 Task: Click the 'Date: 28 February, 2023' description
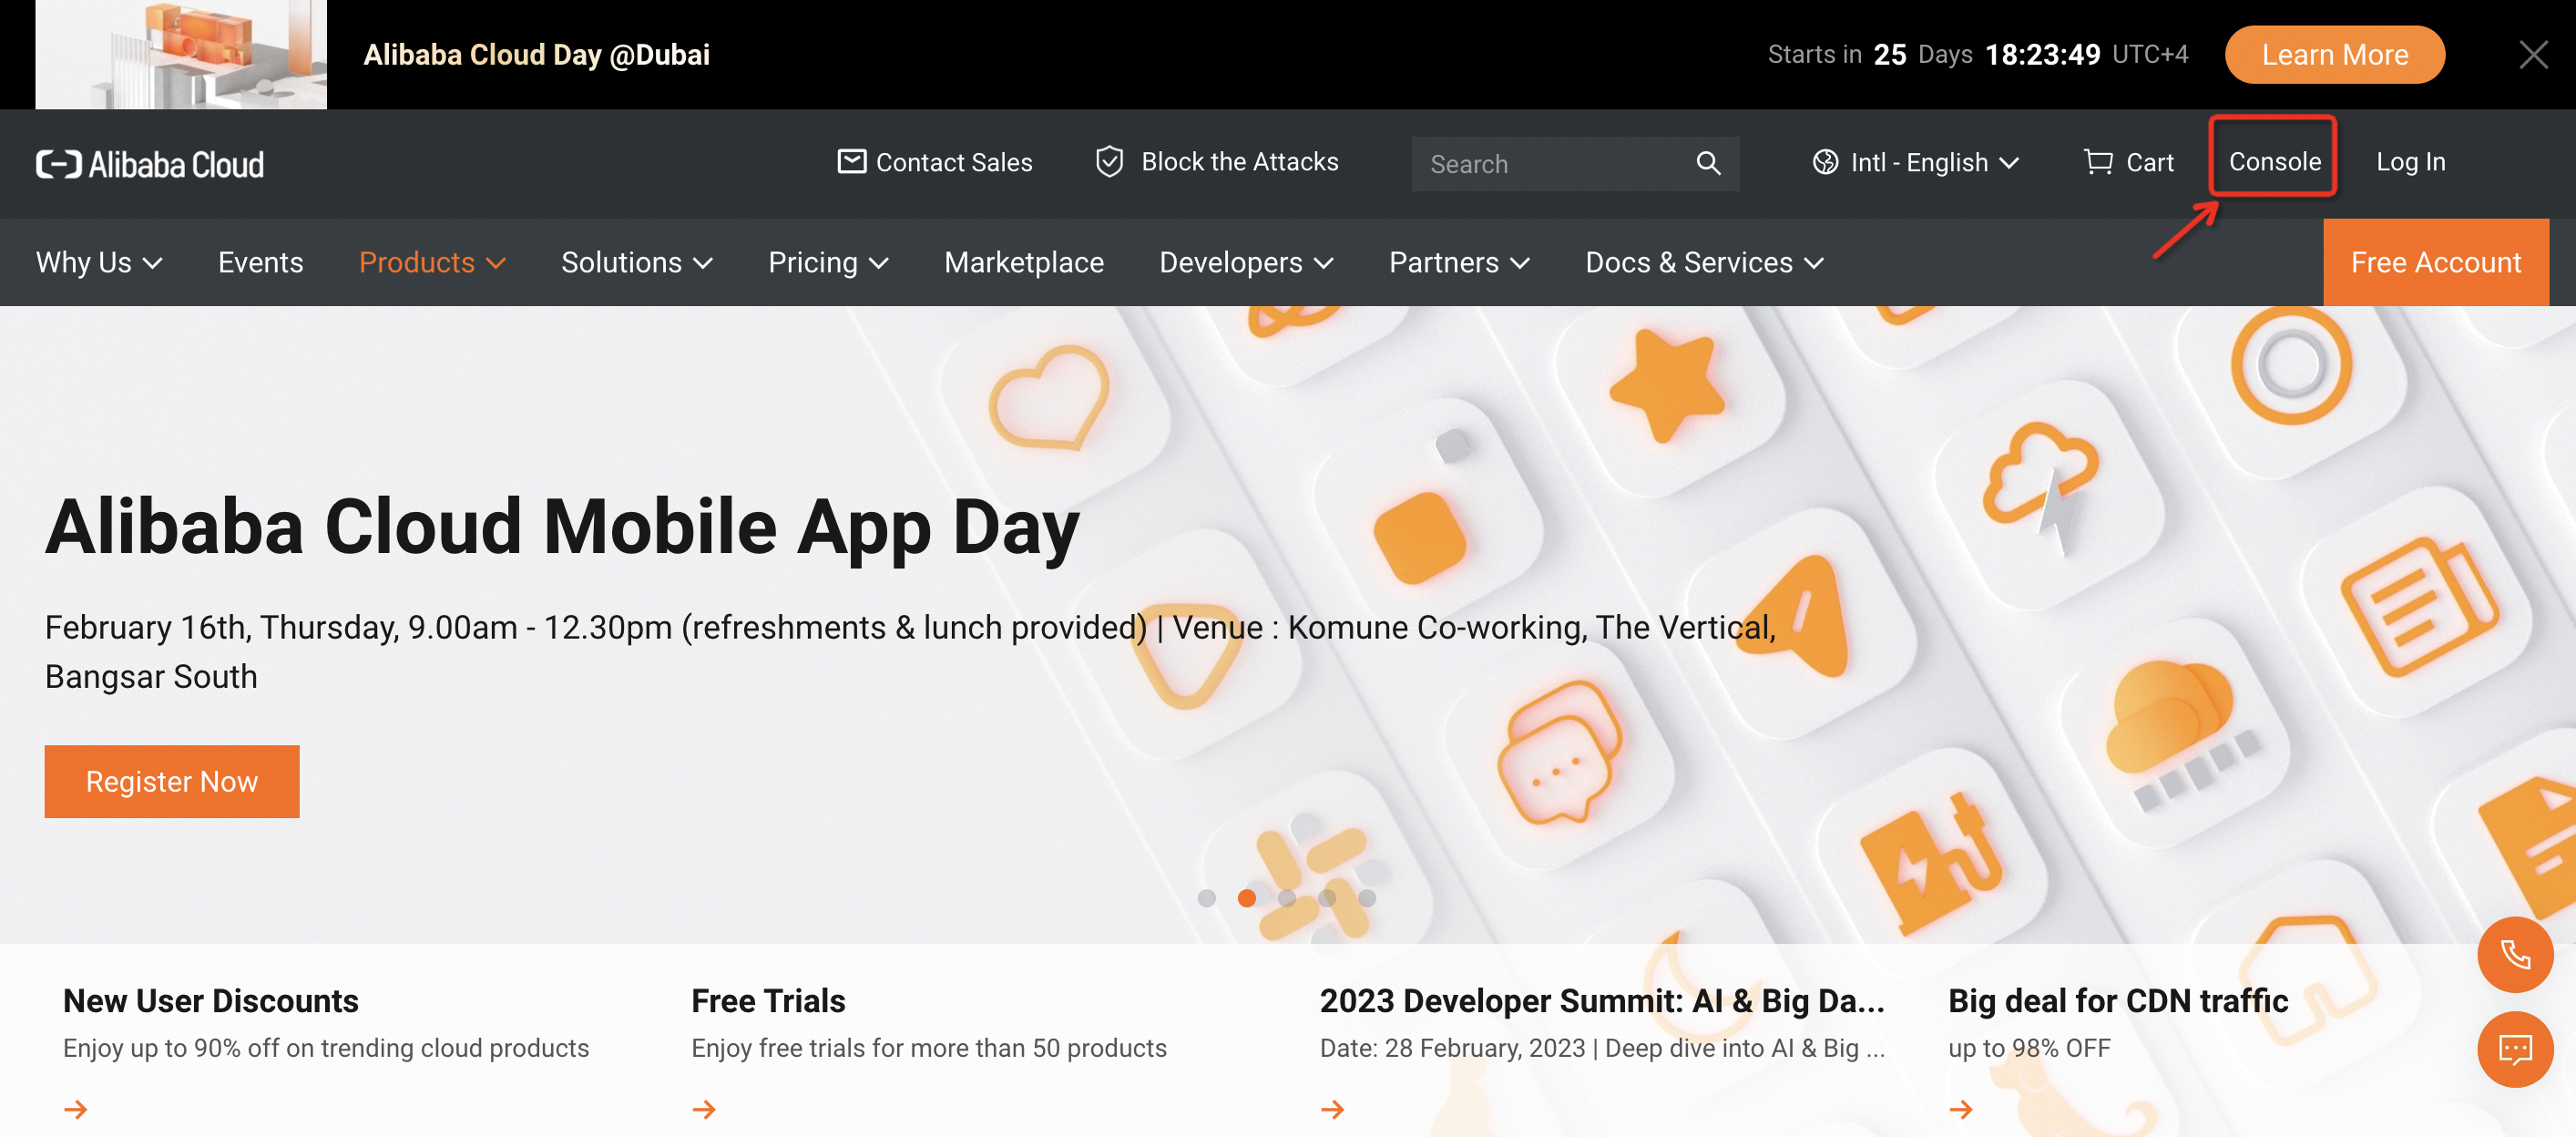tap(1602, 1048)
